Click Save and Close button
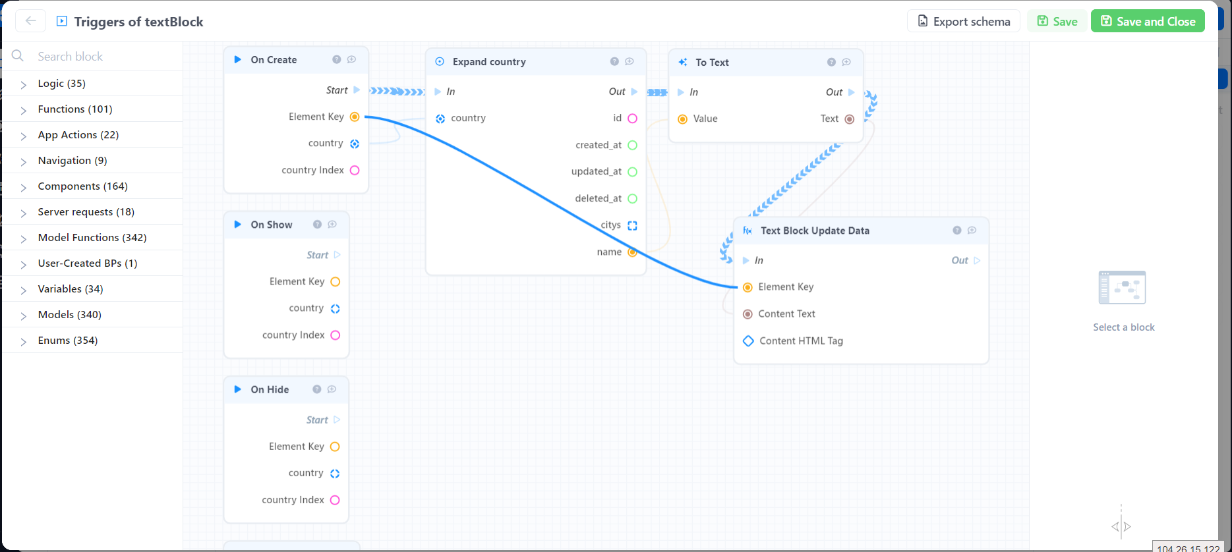Screen dimensions: 1232x552 click(x=1148, y=21)
